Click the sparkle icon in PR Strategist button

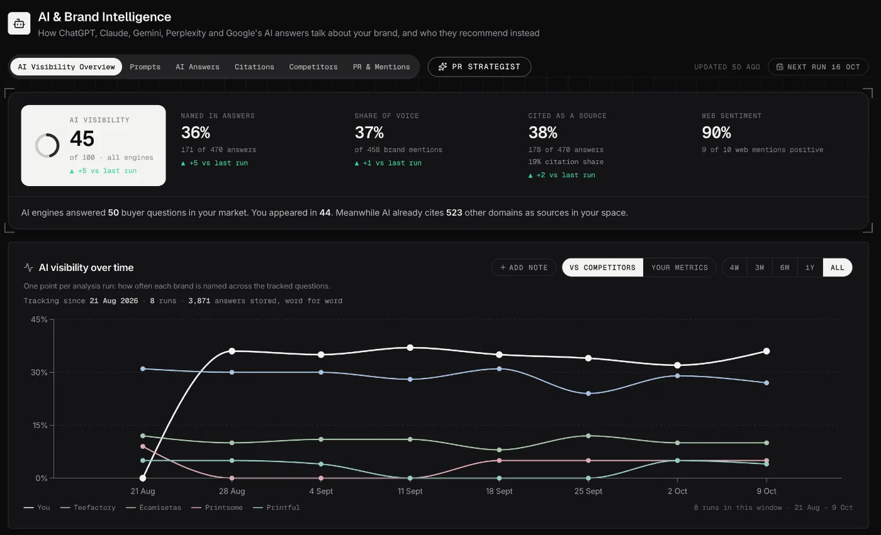coord(442,67)
